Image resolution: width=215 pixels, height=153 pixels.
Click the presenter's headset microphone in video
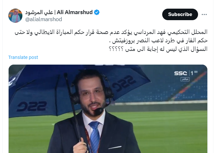pos(99,111)
